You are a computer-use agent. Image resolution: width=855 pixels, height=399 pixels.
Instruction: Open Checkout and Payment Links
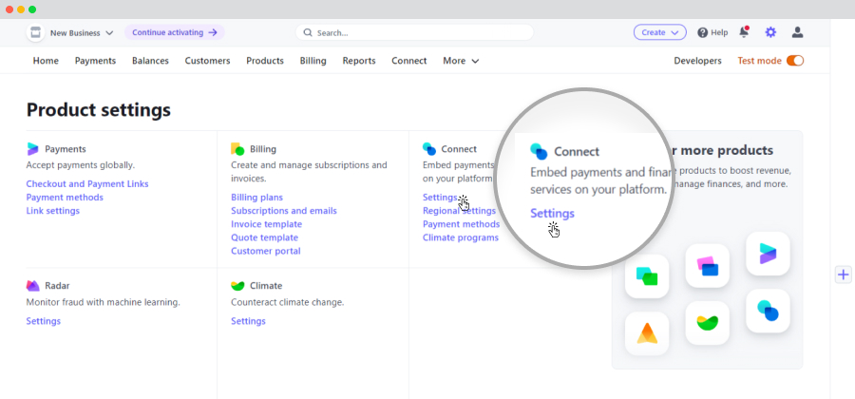click(87, 183)
